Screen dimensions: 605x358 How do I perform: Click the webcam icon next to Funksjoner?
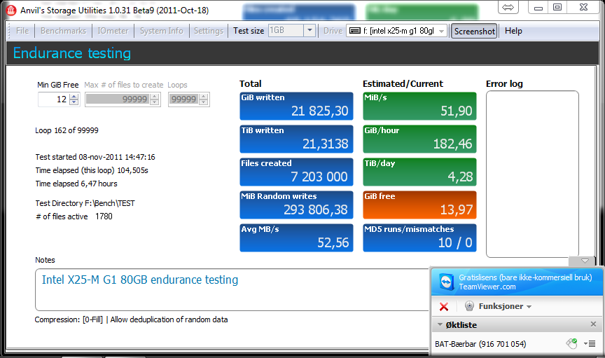(469, 306)
